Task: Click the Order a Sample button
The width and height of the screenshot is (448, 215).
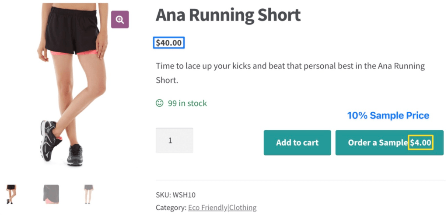Action: (389, 143)
